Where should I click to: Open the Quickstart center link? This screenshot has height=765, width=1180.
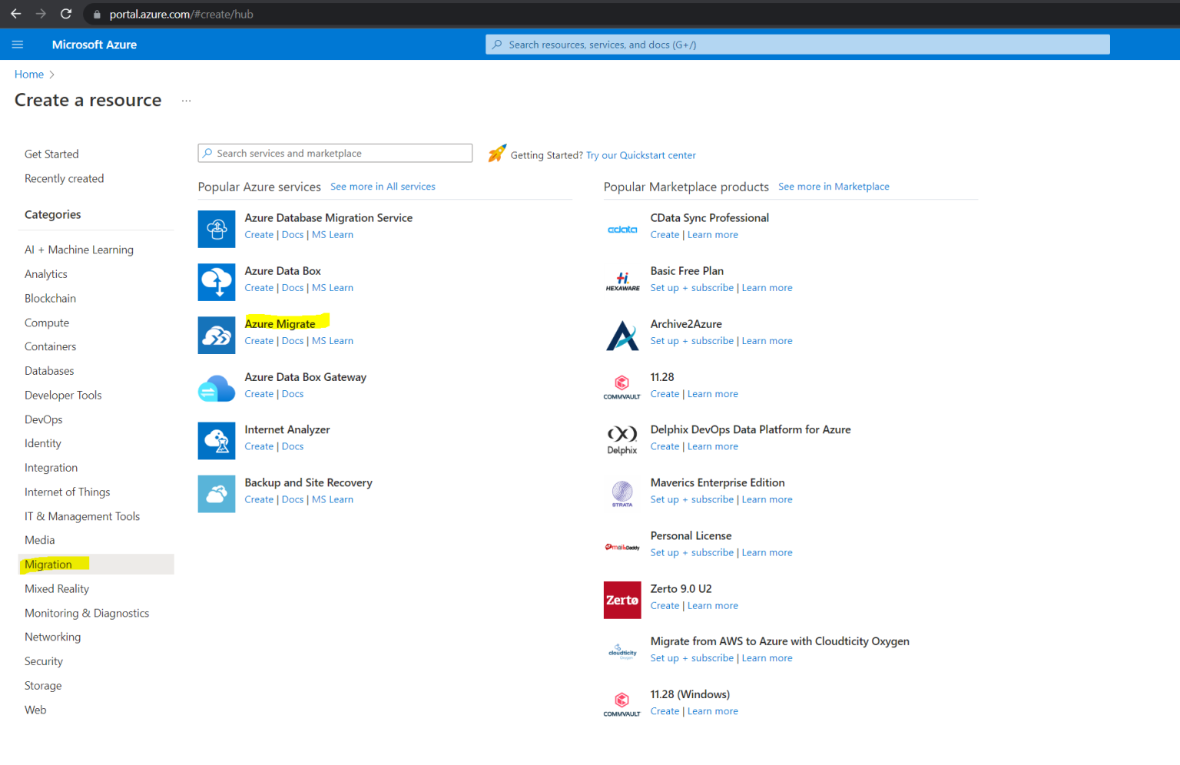[641, 155]
